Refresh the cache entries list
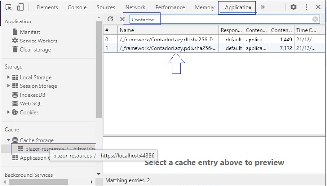The width and height of the screenshot is (327, 186). 110,19
